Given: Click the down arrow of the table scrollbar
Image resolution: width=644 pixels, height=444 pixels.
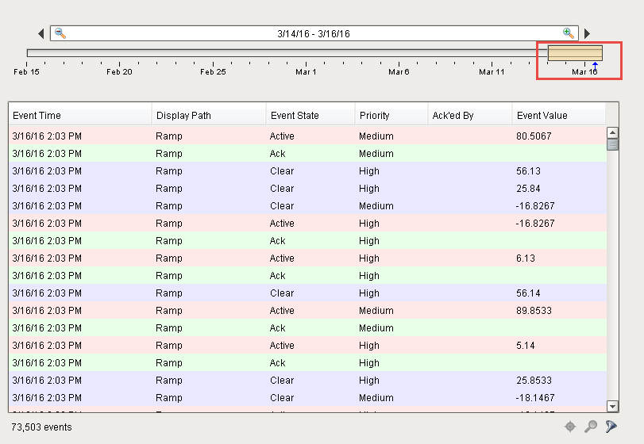Looking at the screenshot, I should point(612,406).
